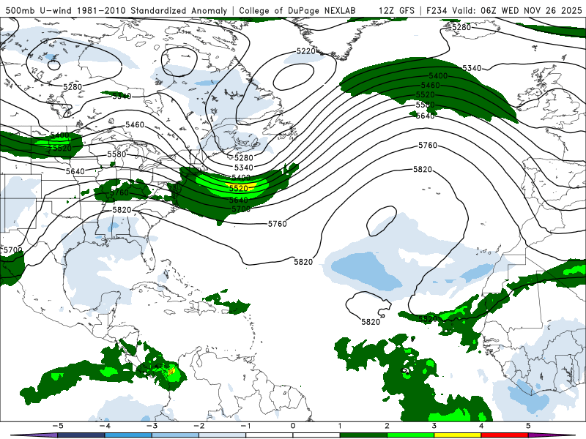586x439 pixels.
Task: Click the bright green colorbar segment between 2 and 3
Action: [x=410, y=435]
